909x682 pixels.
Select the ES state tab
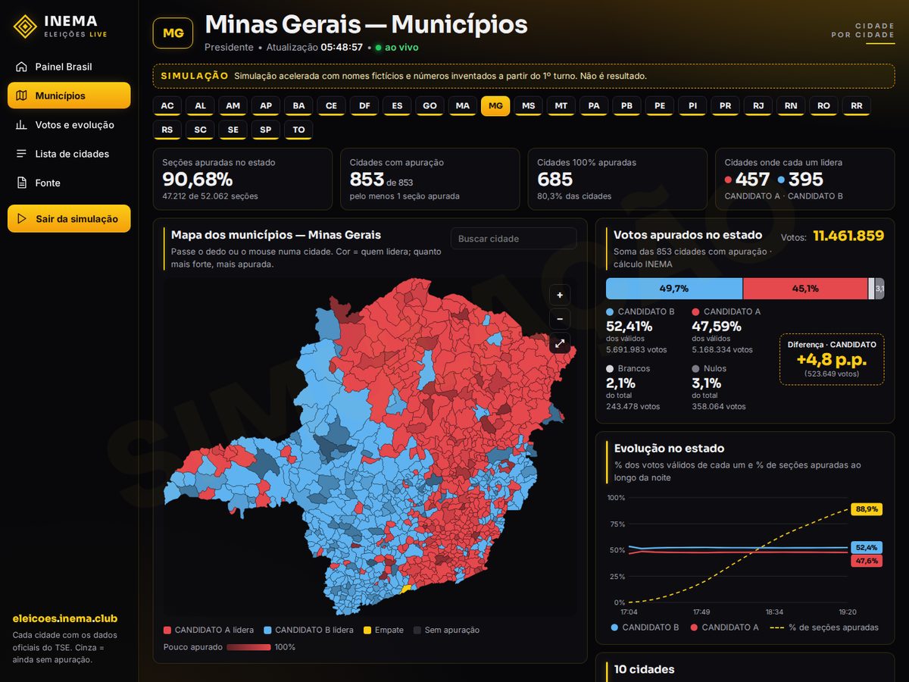pos(397,106)
